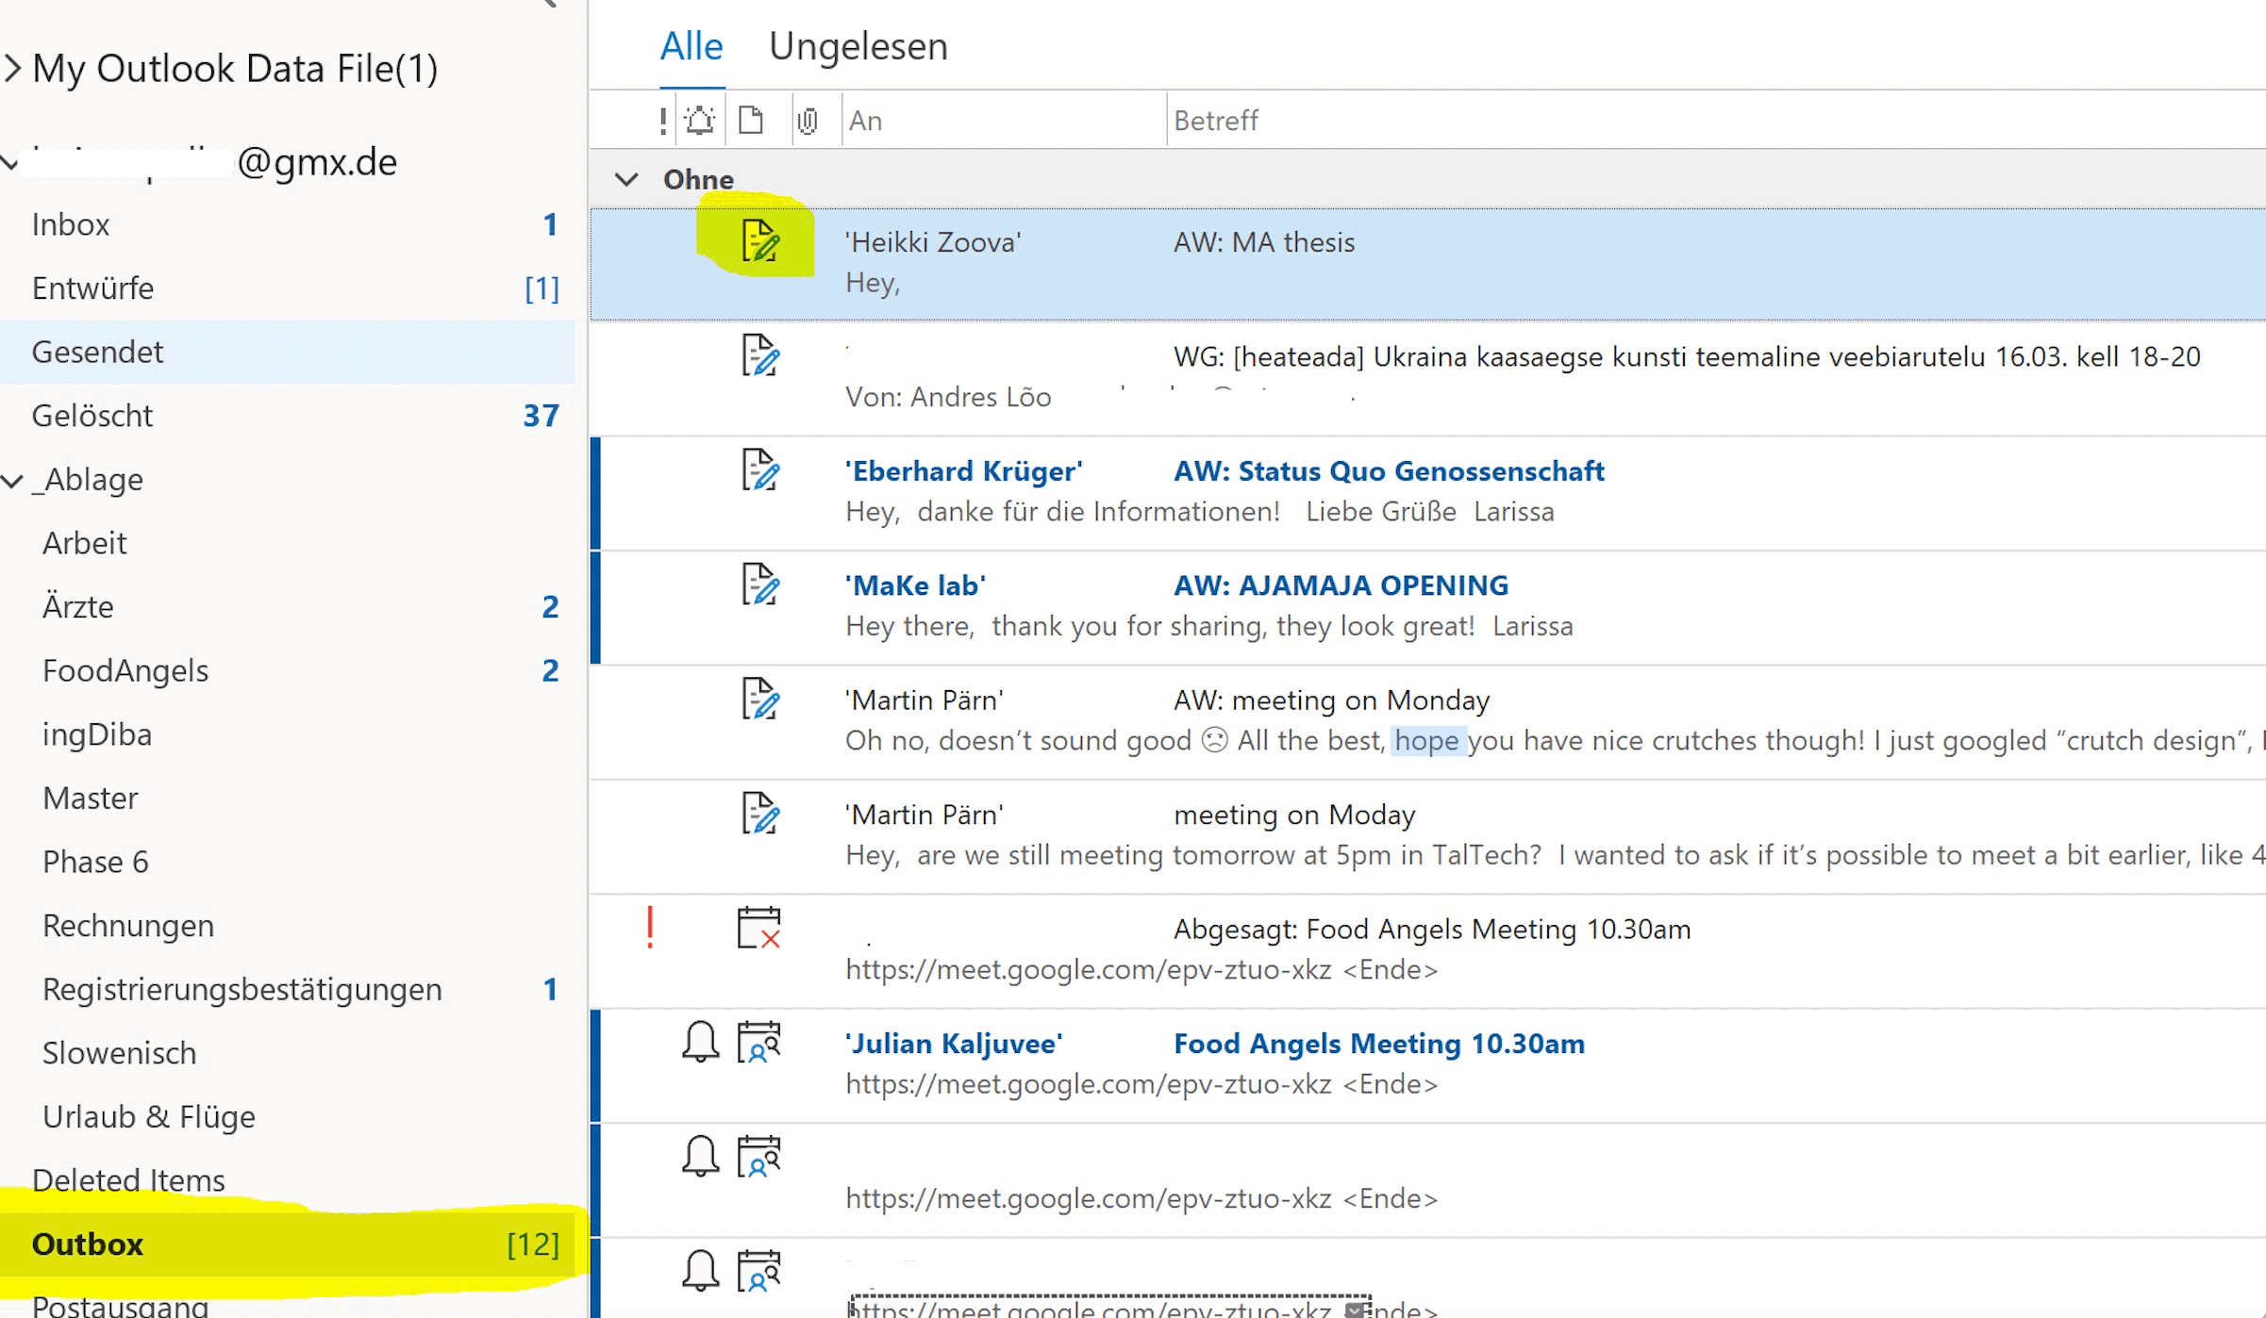Click the flag/importance icon column header
The height and width of the screenshot is (1318, 2266).
660,121
